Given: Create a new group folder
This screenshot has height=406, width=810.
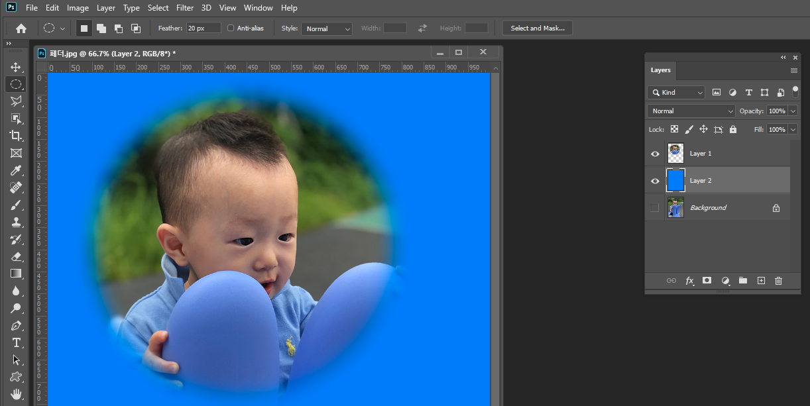Looking at the screenshot, I should click(743, 281).
